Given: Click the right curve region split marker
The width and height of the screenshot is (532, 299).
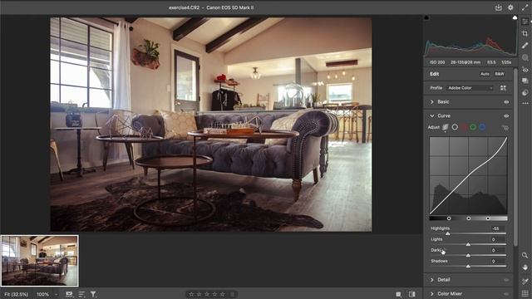Looking at the screenshot, I should 488,218.
